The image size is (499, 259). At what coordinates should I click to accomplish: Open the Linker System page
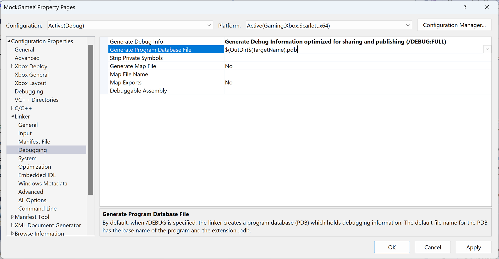tap(27, 158)
